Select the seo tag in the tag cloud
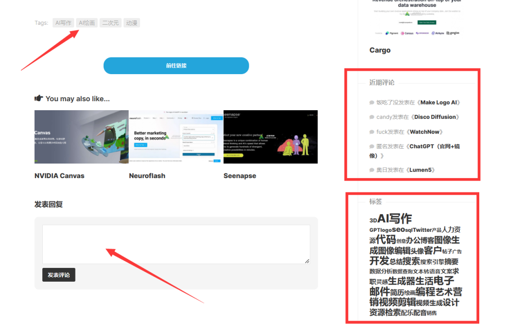 tap(399, 230)
